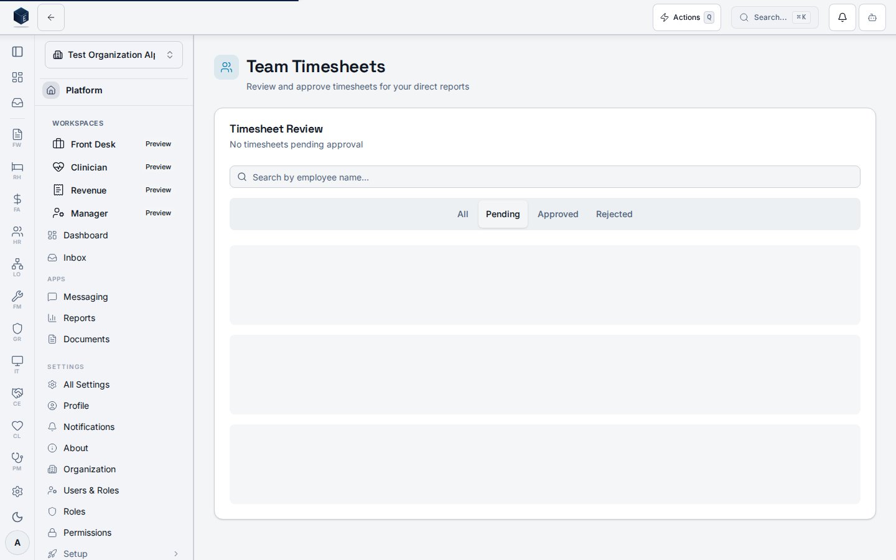Open Reports app

(114, 318)
